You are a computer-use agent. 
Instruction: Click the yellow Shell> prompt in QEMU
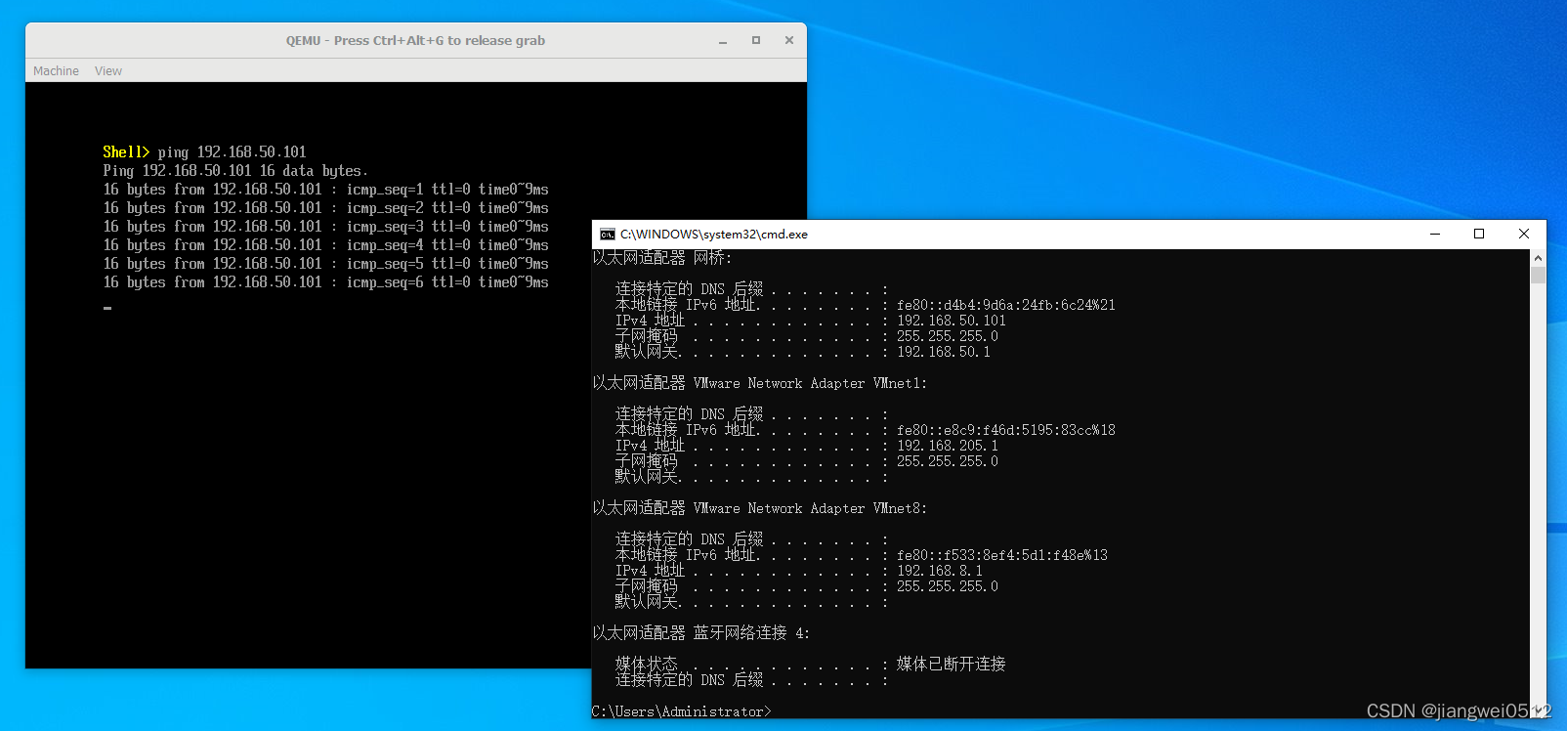point(126,152)
